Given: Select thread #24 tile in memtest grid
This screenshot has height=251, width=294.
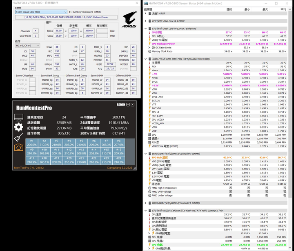Looking at the screenshot, I should [119, 160].
